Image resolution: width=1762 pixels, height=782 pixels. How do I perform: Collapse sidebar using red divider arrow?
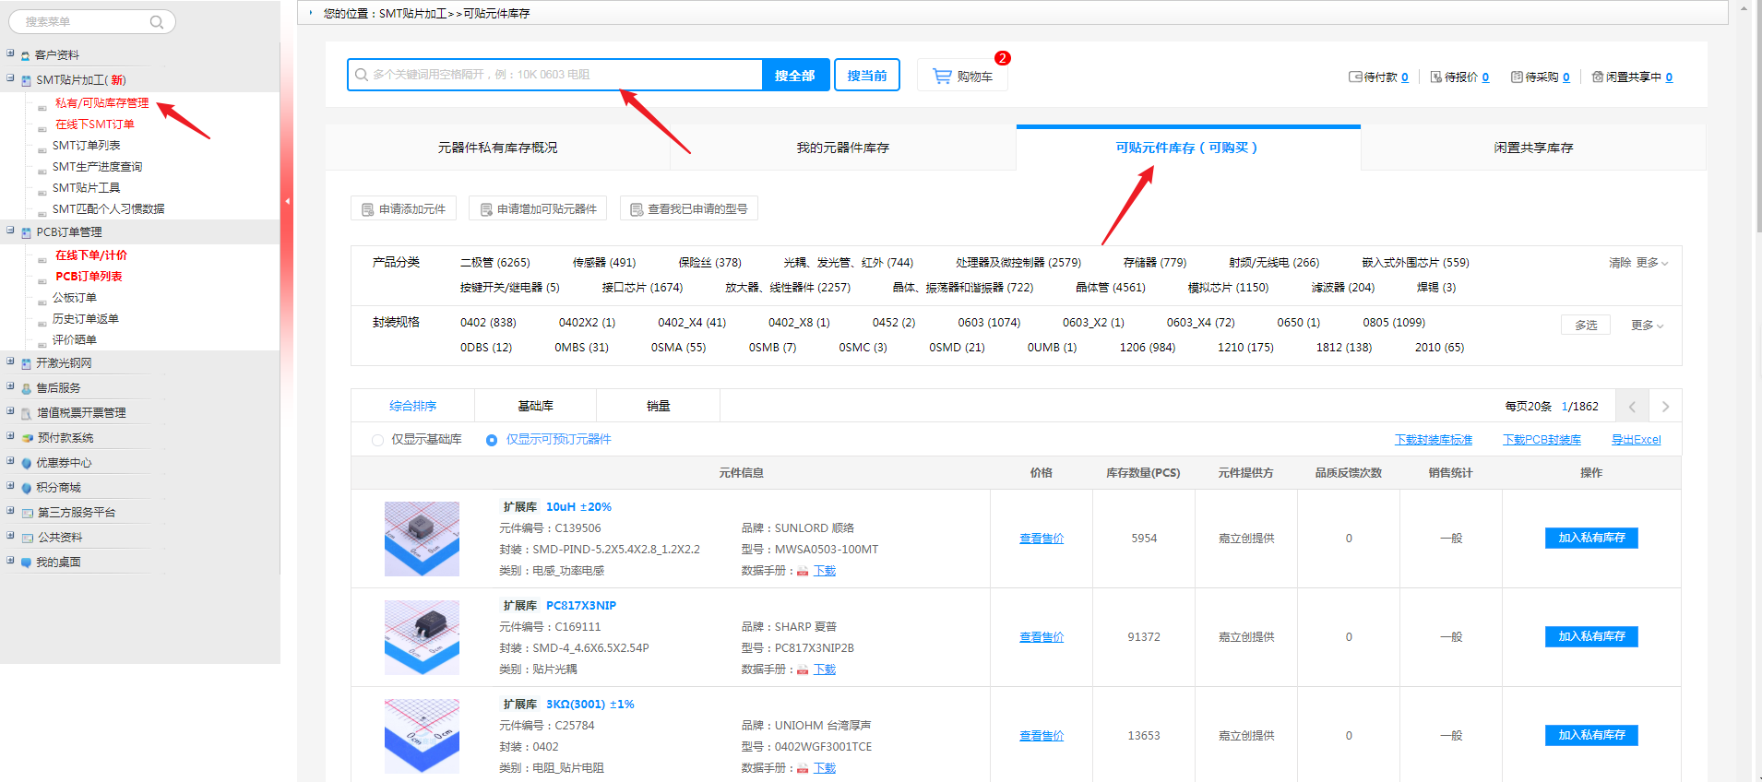click(287, 201)
